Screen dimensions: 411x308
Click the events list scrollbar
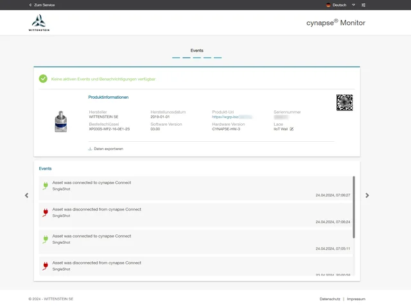[x=354, y=207]
